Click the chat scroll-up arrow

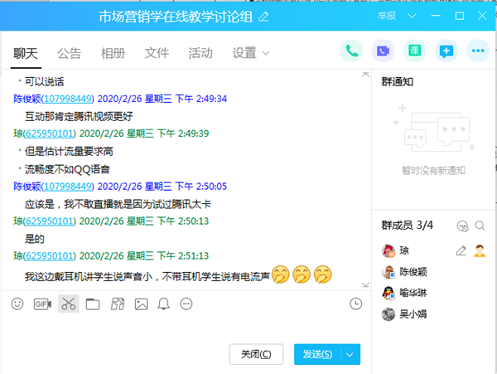[x=365, y=75]
